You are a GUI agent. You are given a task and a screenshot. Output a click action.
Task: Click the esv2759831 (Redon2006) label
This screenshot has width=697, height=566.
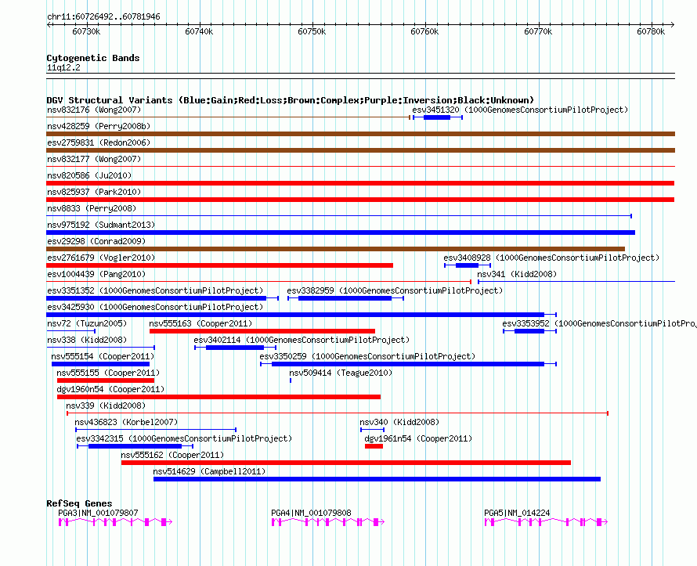coord(99,142)
